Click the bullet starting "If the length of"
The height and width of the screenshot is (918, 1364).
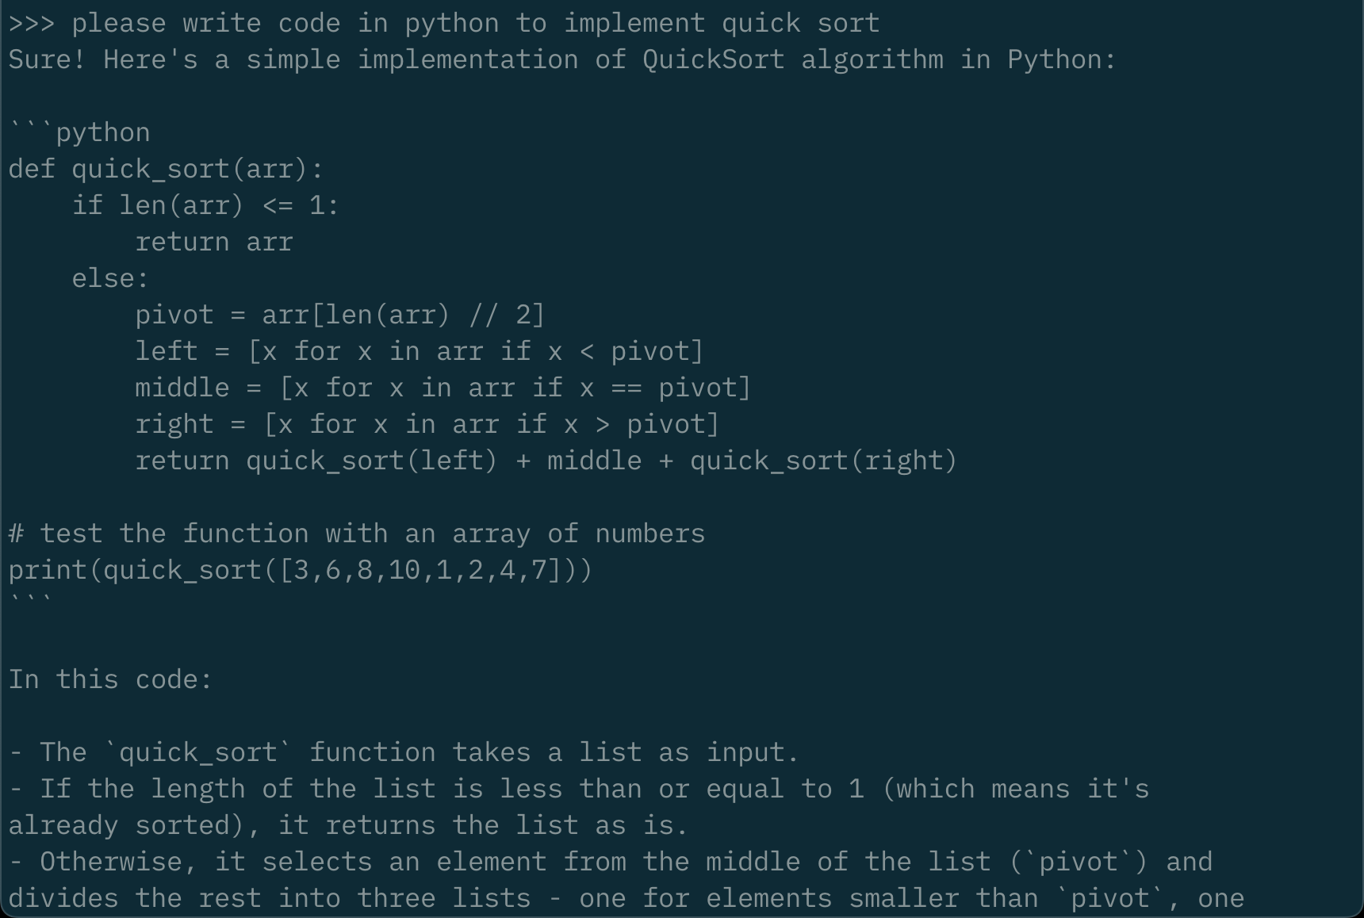pos(579,789)
